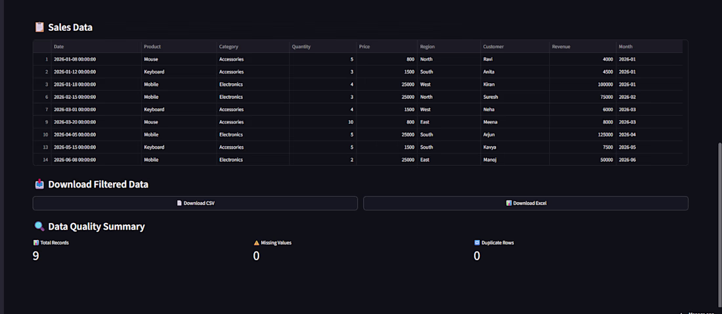This screenshot has height=314, width=722.
Task: Select the date cell 2026-03-01 00:00:00
Action: (96, 109)
